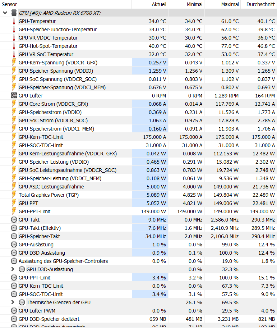Click the 40.1 °C average GPU temperature value
The width and height of the screenshot is (277, 328).
[x=266, y=21]
